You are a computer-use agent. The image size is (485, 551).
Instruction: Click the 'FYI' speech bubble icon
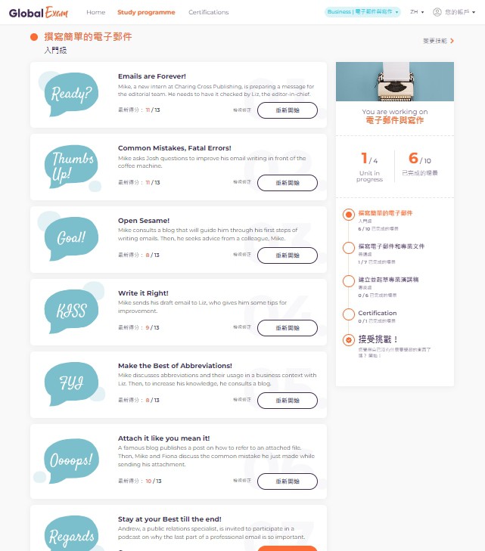73,383
